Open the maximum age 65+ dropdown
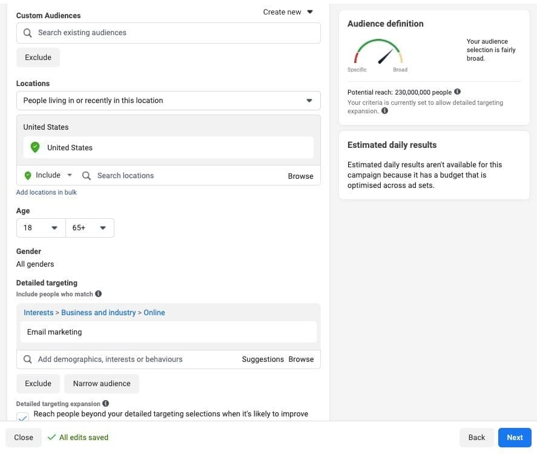This screenshot has width=537, height=454. (x=89, y=228)
